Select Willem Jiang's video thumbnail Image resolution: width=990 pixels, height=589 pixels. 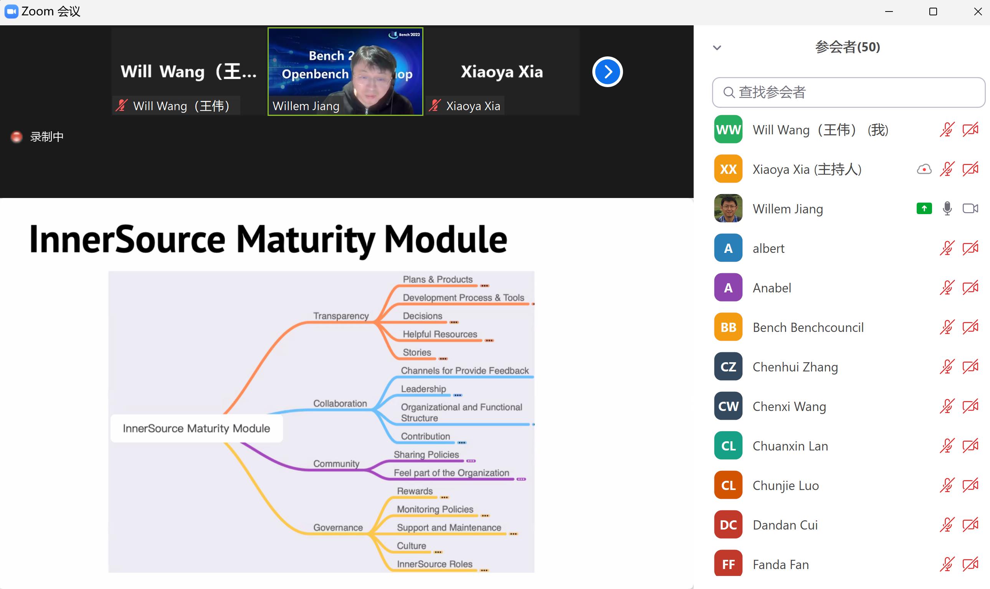click(x=345, y=72)
